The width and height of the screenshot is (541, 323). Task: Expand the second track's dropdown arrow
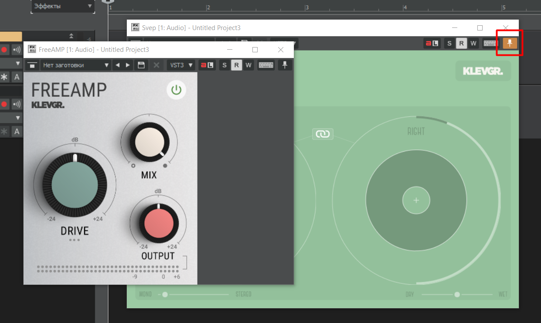click(x=18, y=118)
